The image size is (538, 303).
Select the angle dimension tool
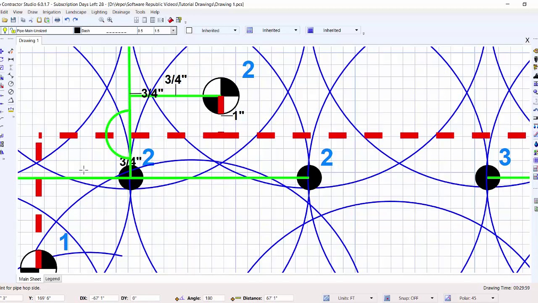pyautogui.click(x=11, y=101)
